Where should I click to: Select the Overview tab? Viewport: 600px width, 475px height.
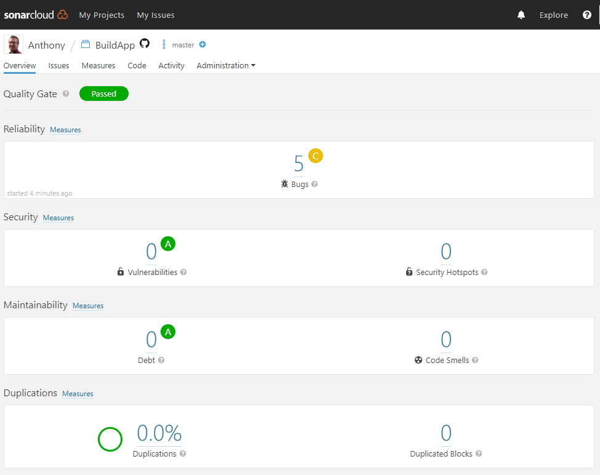(20, 65)
